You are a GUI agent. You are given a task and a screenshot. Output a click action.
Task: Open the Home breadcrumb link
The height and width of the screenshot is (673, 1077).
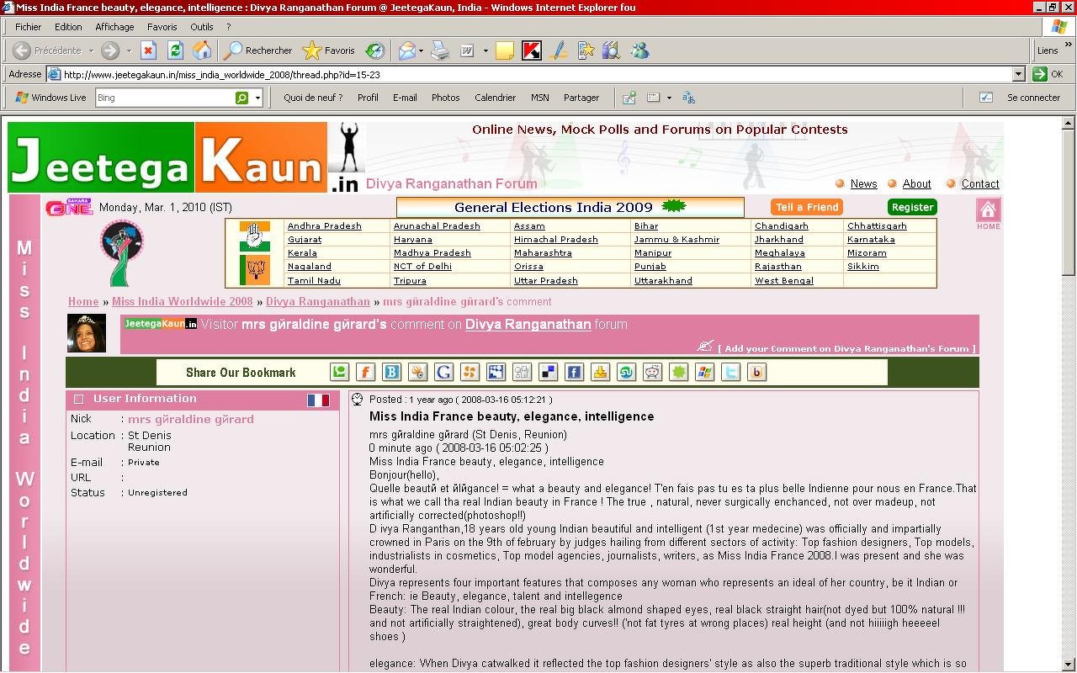(x=83, y=301)
